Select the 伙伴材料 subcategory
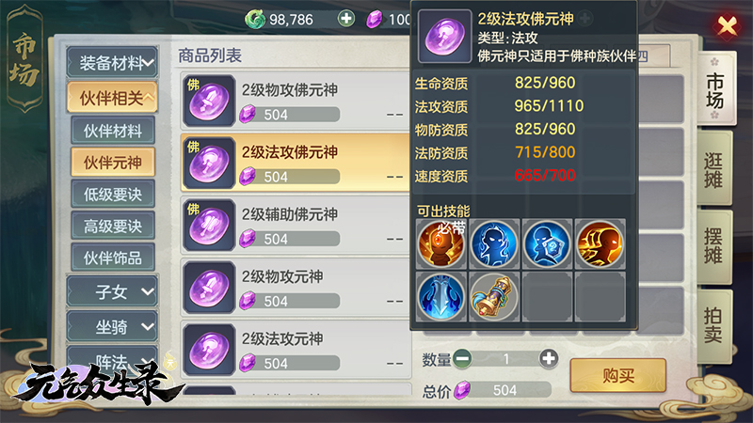The width and height of the screenshot is (753, 423). point(113,131)
